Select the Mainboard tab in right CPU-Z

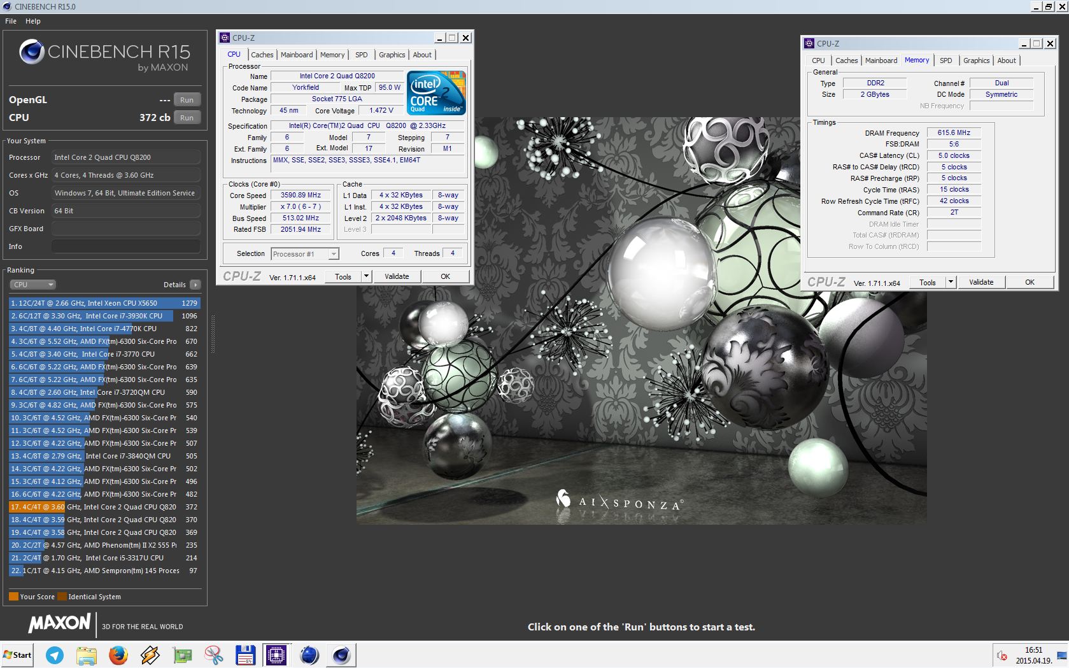point(881,60)
